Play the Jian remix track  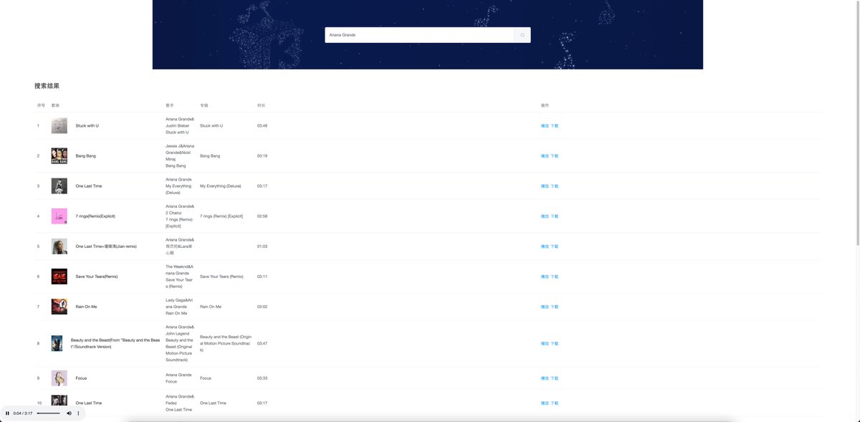click(x=545, y=246)
